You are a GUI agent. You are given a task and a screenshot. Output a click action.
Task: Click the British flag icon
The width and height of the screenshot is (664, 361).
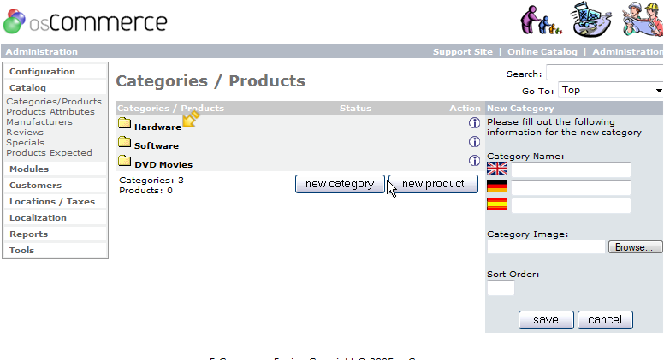coord(497,169)
